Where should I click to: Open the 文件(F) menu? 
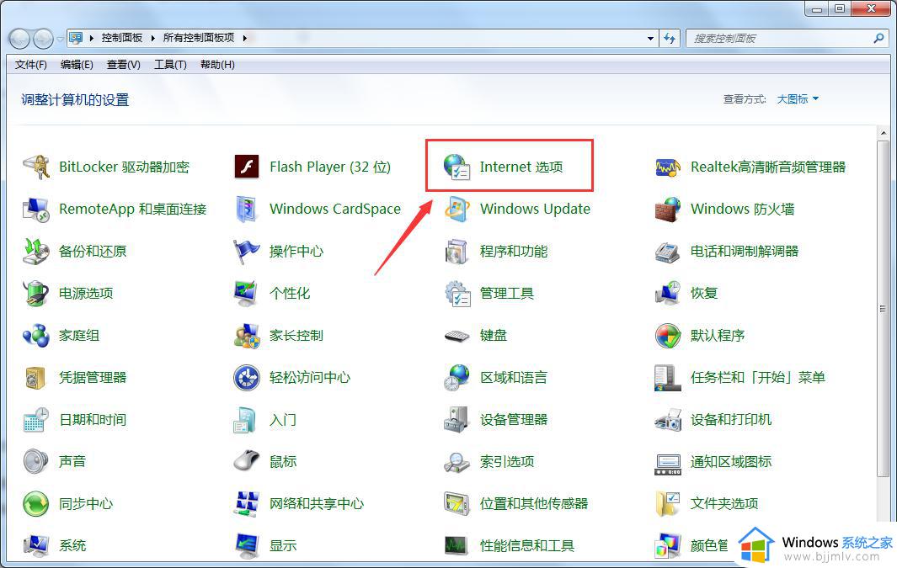pos(31,65)
